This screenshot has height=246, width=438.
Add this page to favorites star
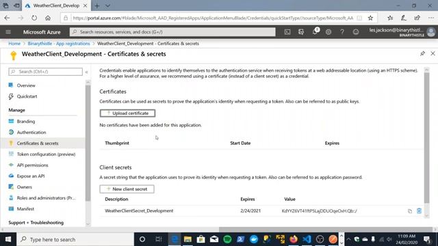pyautogui.click(x=370, y=18)
